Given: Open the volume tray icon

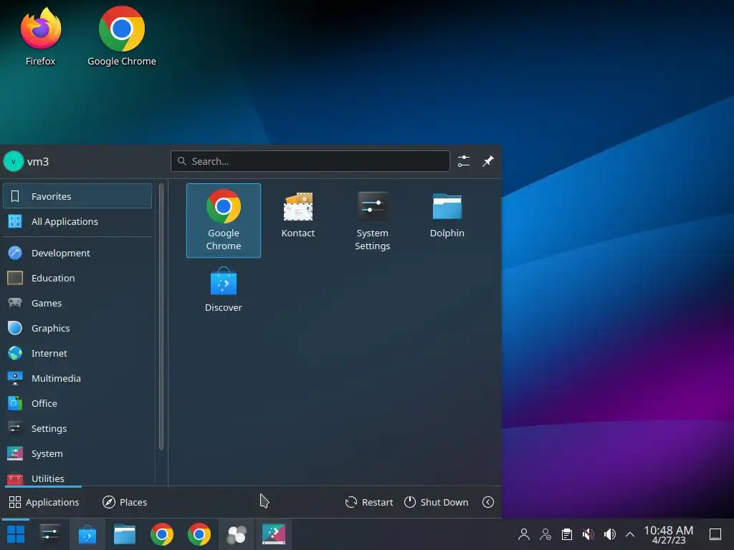Looking at the screenshot, I should click(x=610, y=534).
